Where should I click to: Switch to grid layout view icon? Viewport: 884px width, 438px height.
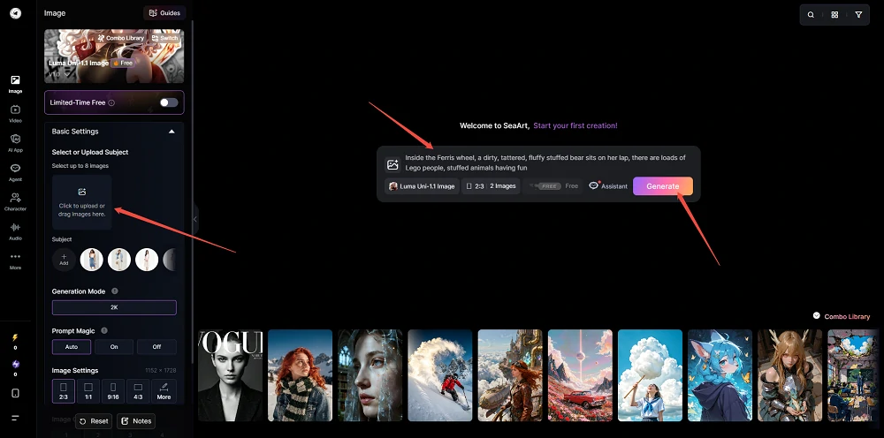click(x=834, y=15)
